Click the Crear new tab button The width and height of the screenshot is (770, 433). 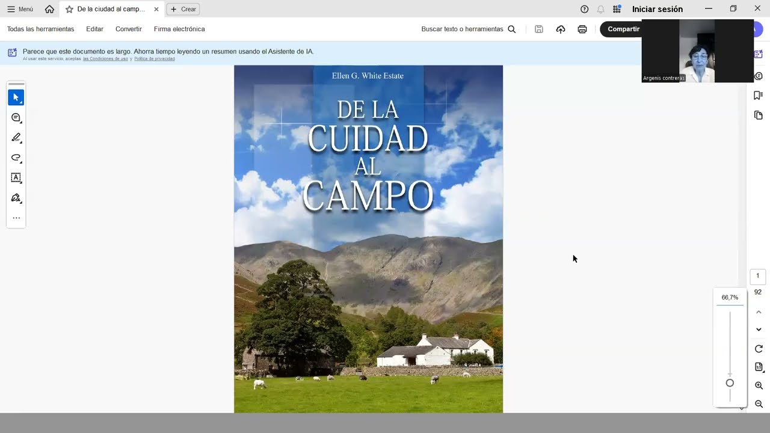pos(183,9)
